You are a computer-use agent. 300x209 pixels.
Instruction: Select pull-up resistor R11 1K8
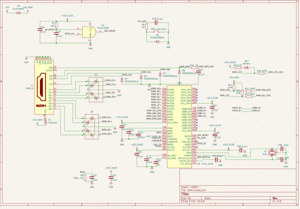(234, 87)
